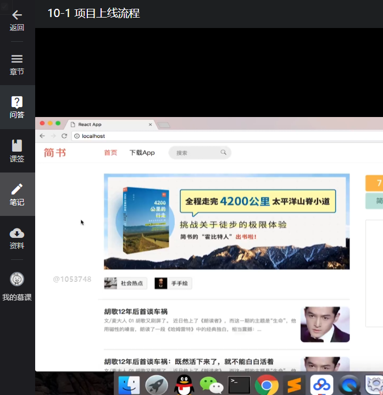
Task: Open WeChat in the dock
Action: (212, 385)
